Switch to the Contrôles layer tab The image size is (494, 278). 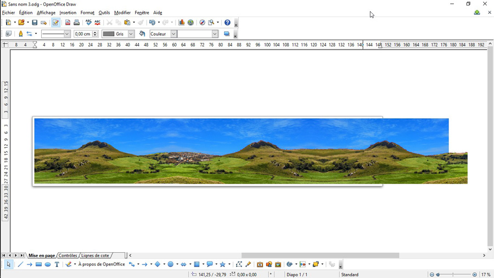pyautogui.click(x=68, y=255)
